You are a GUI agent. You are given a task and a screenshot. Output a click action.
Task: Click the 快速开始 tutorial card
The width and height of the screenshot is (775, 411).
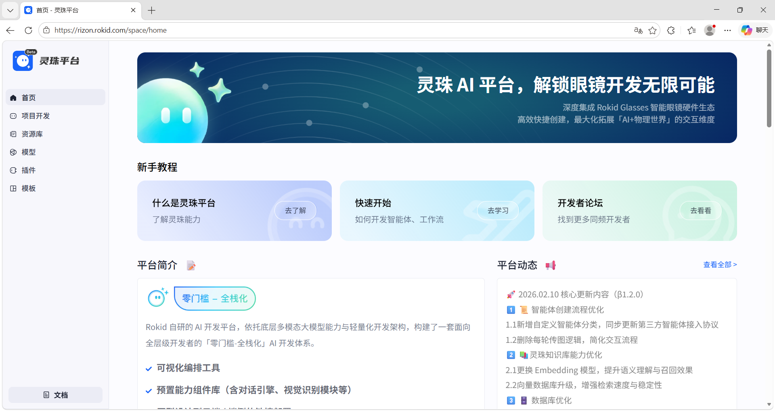coord(437,211)
